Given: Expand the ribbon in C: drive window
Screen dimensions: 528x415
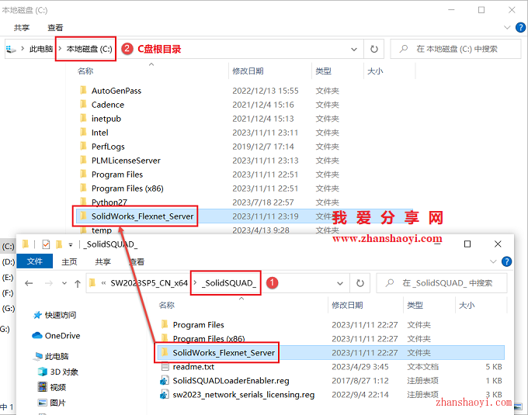Looking at the screenshot, I should (x=507, y=28).
